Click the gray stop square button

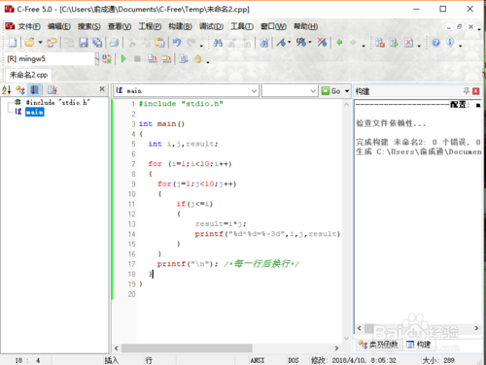(x=137, y=59)
